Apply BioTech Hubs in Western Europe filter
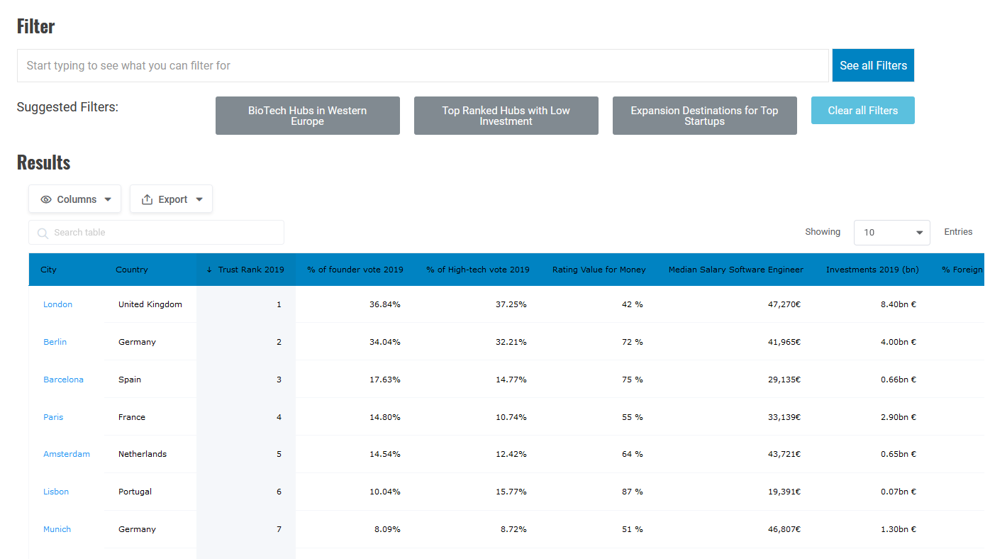 (307, 116)
